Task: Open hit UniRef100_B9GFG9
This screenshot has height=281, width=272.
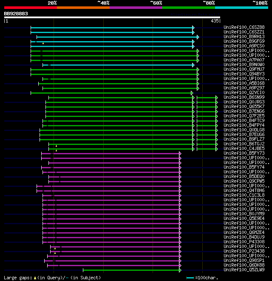Action: pos(244,41)
